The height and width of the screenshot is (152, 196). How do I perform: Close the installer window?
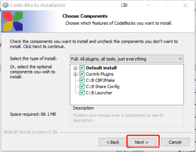click(185, 5)
